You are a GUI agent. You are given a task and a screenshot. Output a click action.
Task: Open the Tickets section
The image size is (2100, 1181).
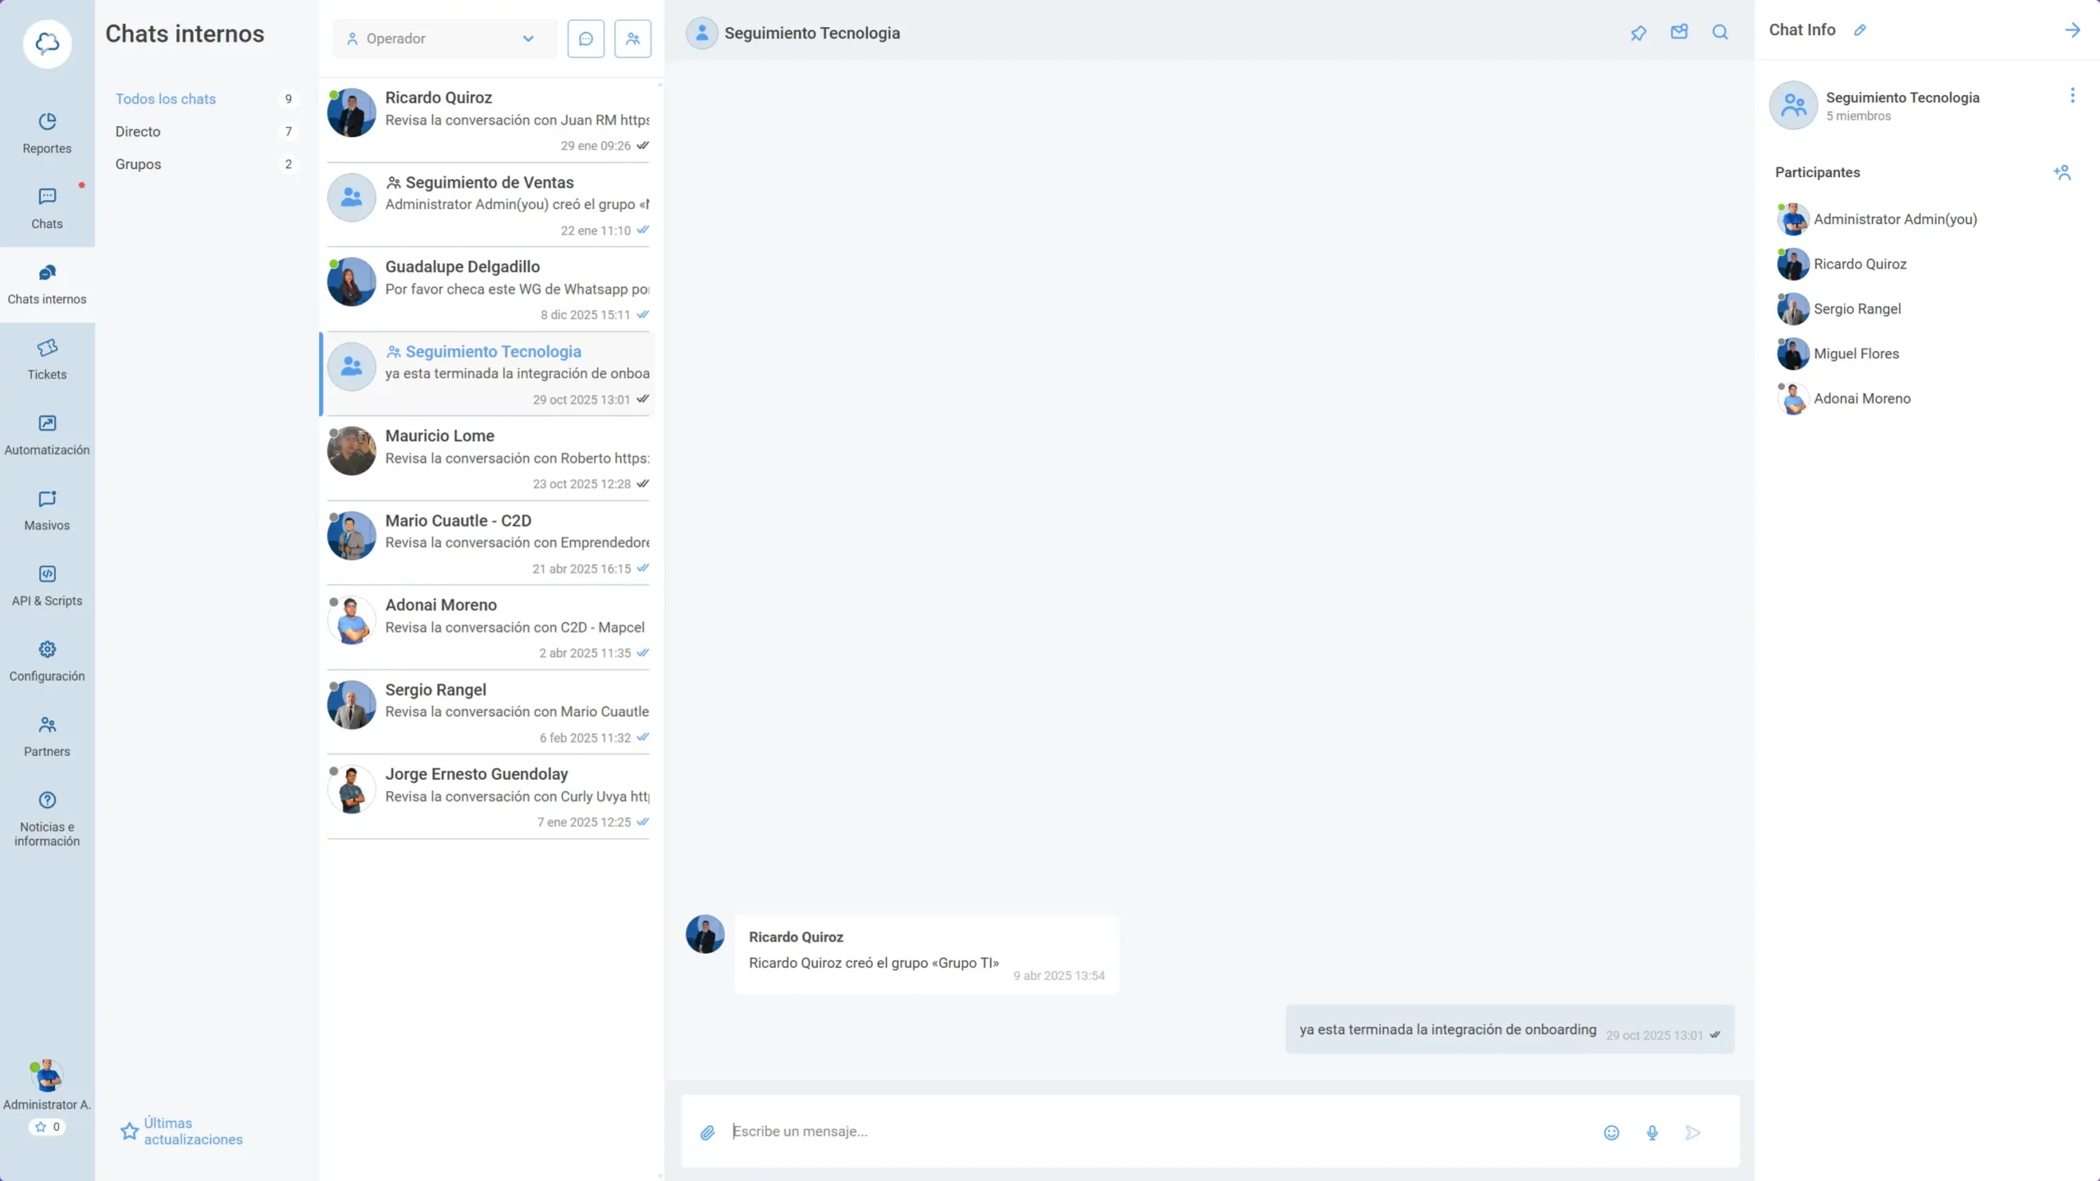47,359
